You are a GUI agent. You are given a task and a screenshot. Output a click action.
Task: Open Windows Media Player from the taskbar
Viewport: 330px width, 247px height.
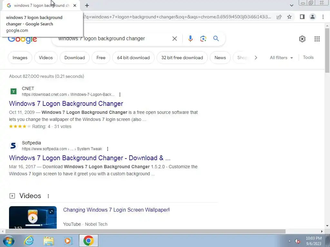[68, 241]
